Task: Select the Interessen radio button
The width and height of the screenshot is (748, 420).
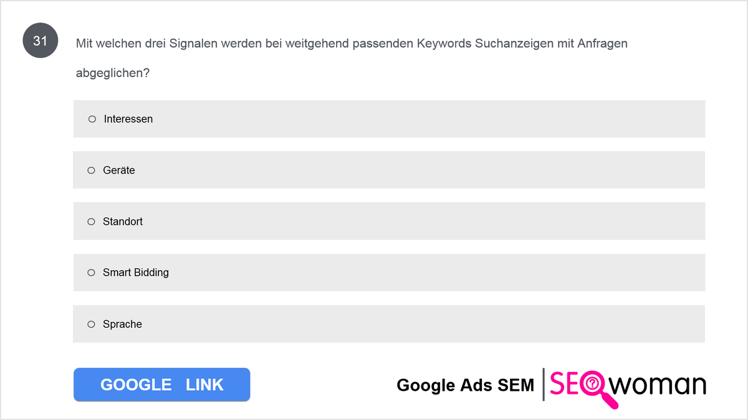Action: coord(92,119)
